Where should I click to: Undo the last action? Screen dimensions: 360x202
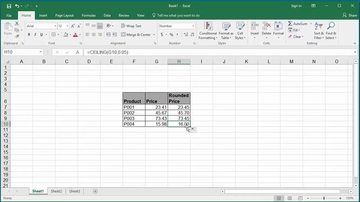tap(17, 6)
